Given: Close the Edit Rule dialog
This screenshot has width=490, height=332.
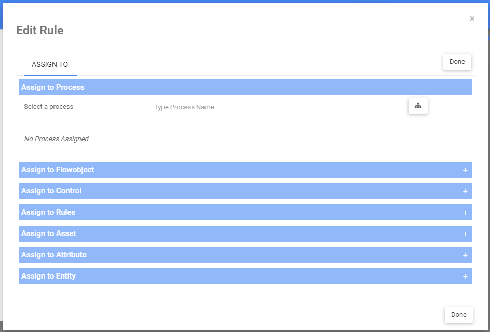Looking at the screenshot, I should click(472, 19).
